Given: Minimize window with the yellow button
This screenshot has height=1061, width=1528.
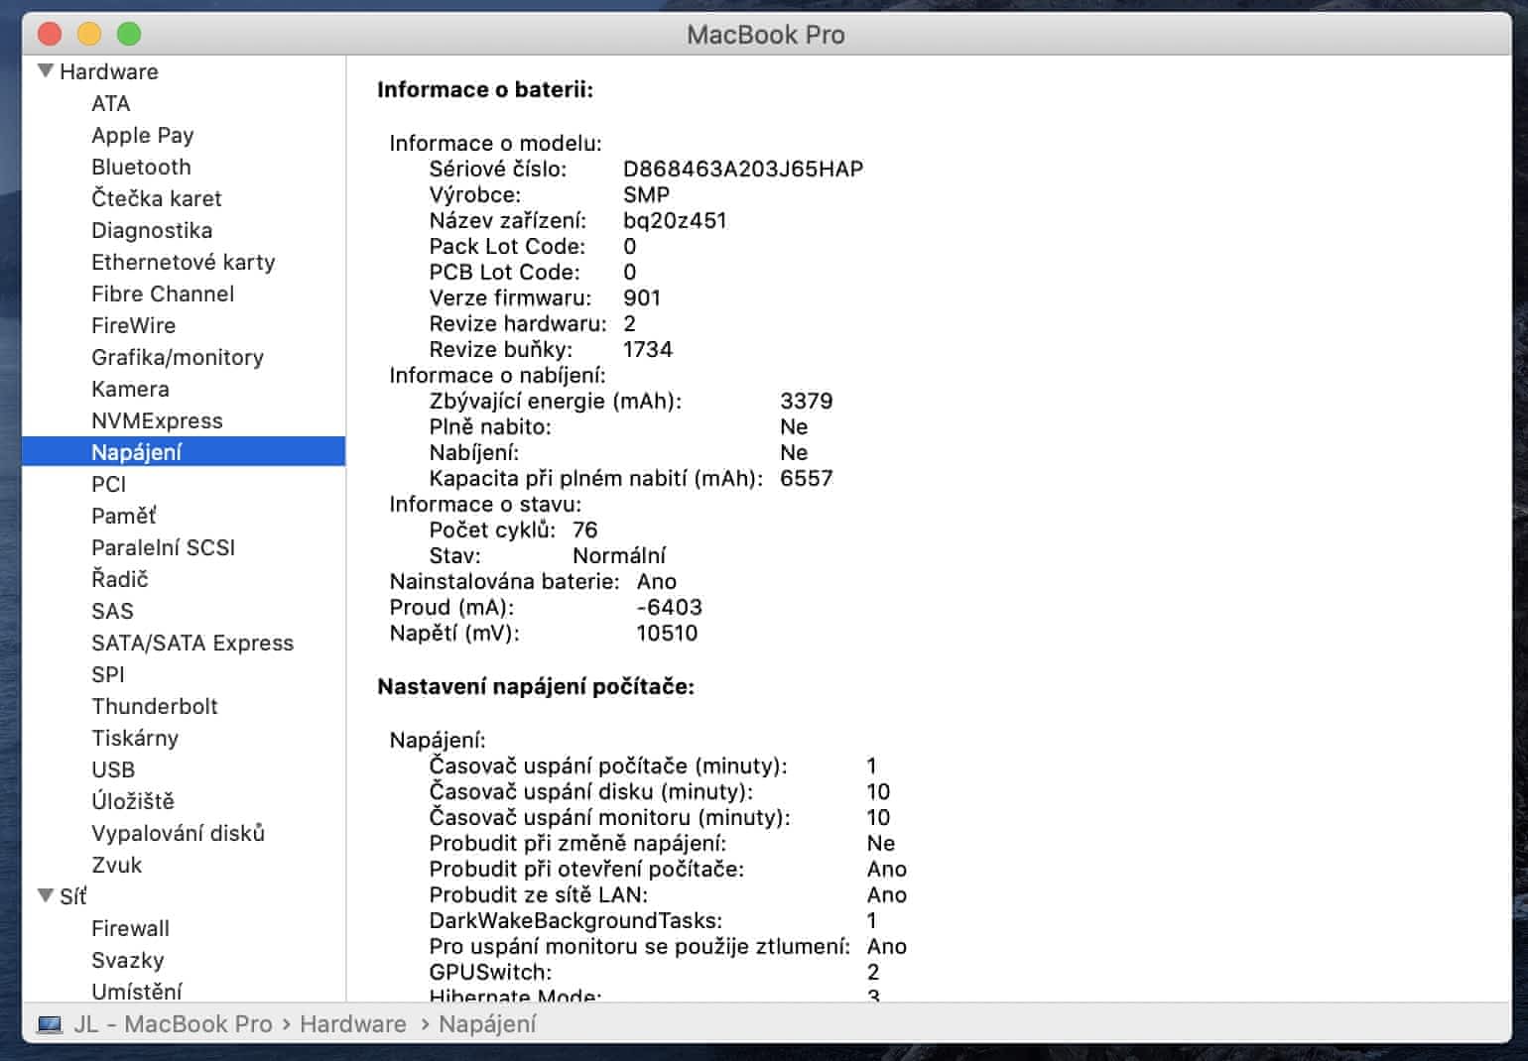Looking at the screenshot, I should coord(89,35).
